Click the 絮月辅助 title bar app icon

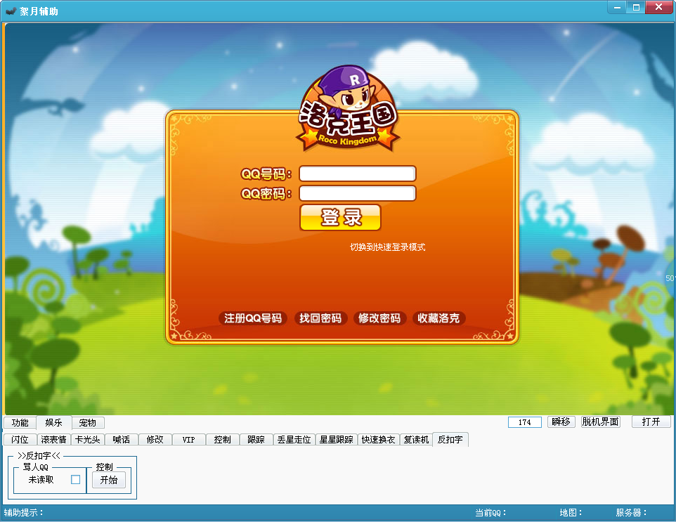(11, 11)
